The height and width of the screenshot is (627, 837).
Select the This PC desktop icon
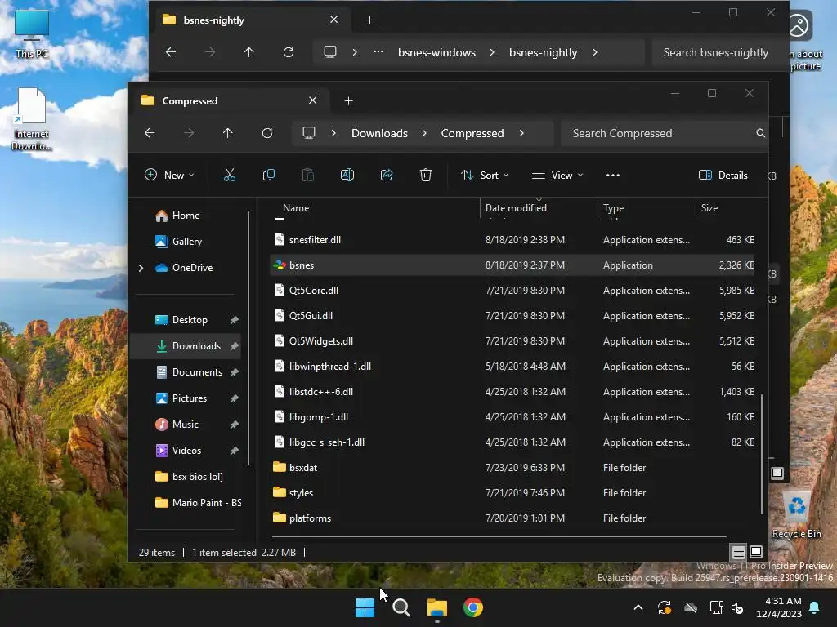pos(32,33)
